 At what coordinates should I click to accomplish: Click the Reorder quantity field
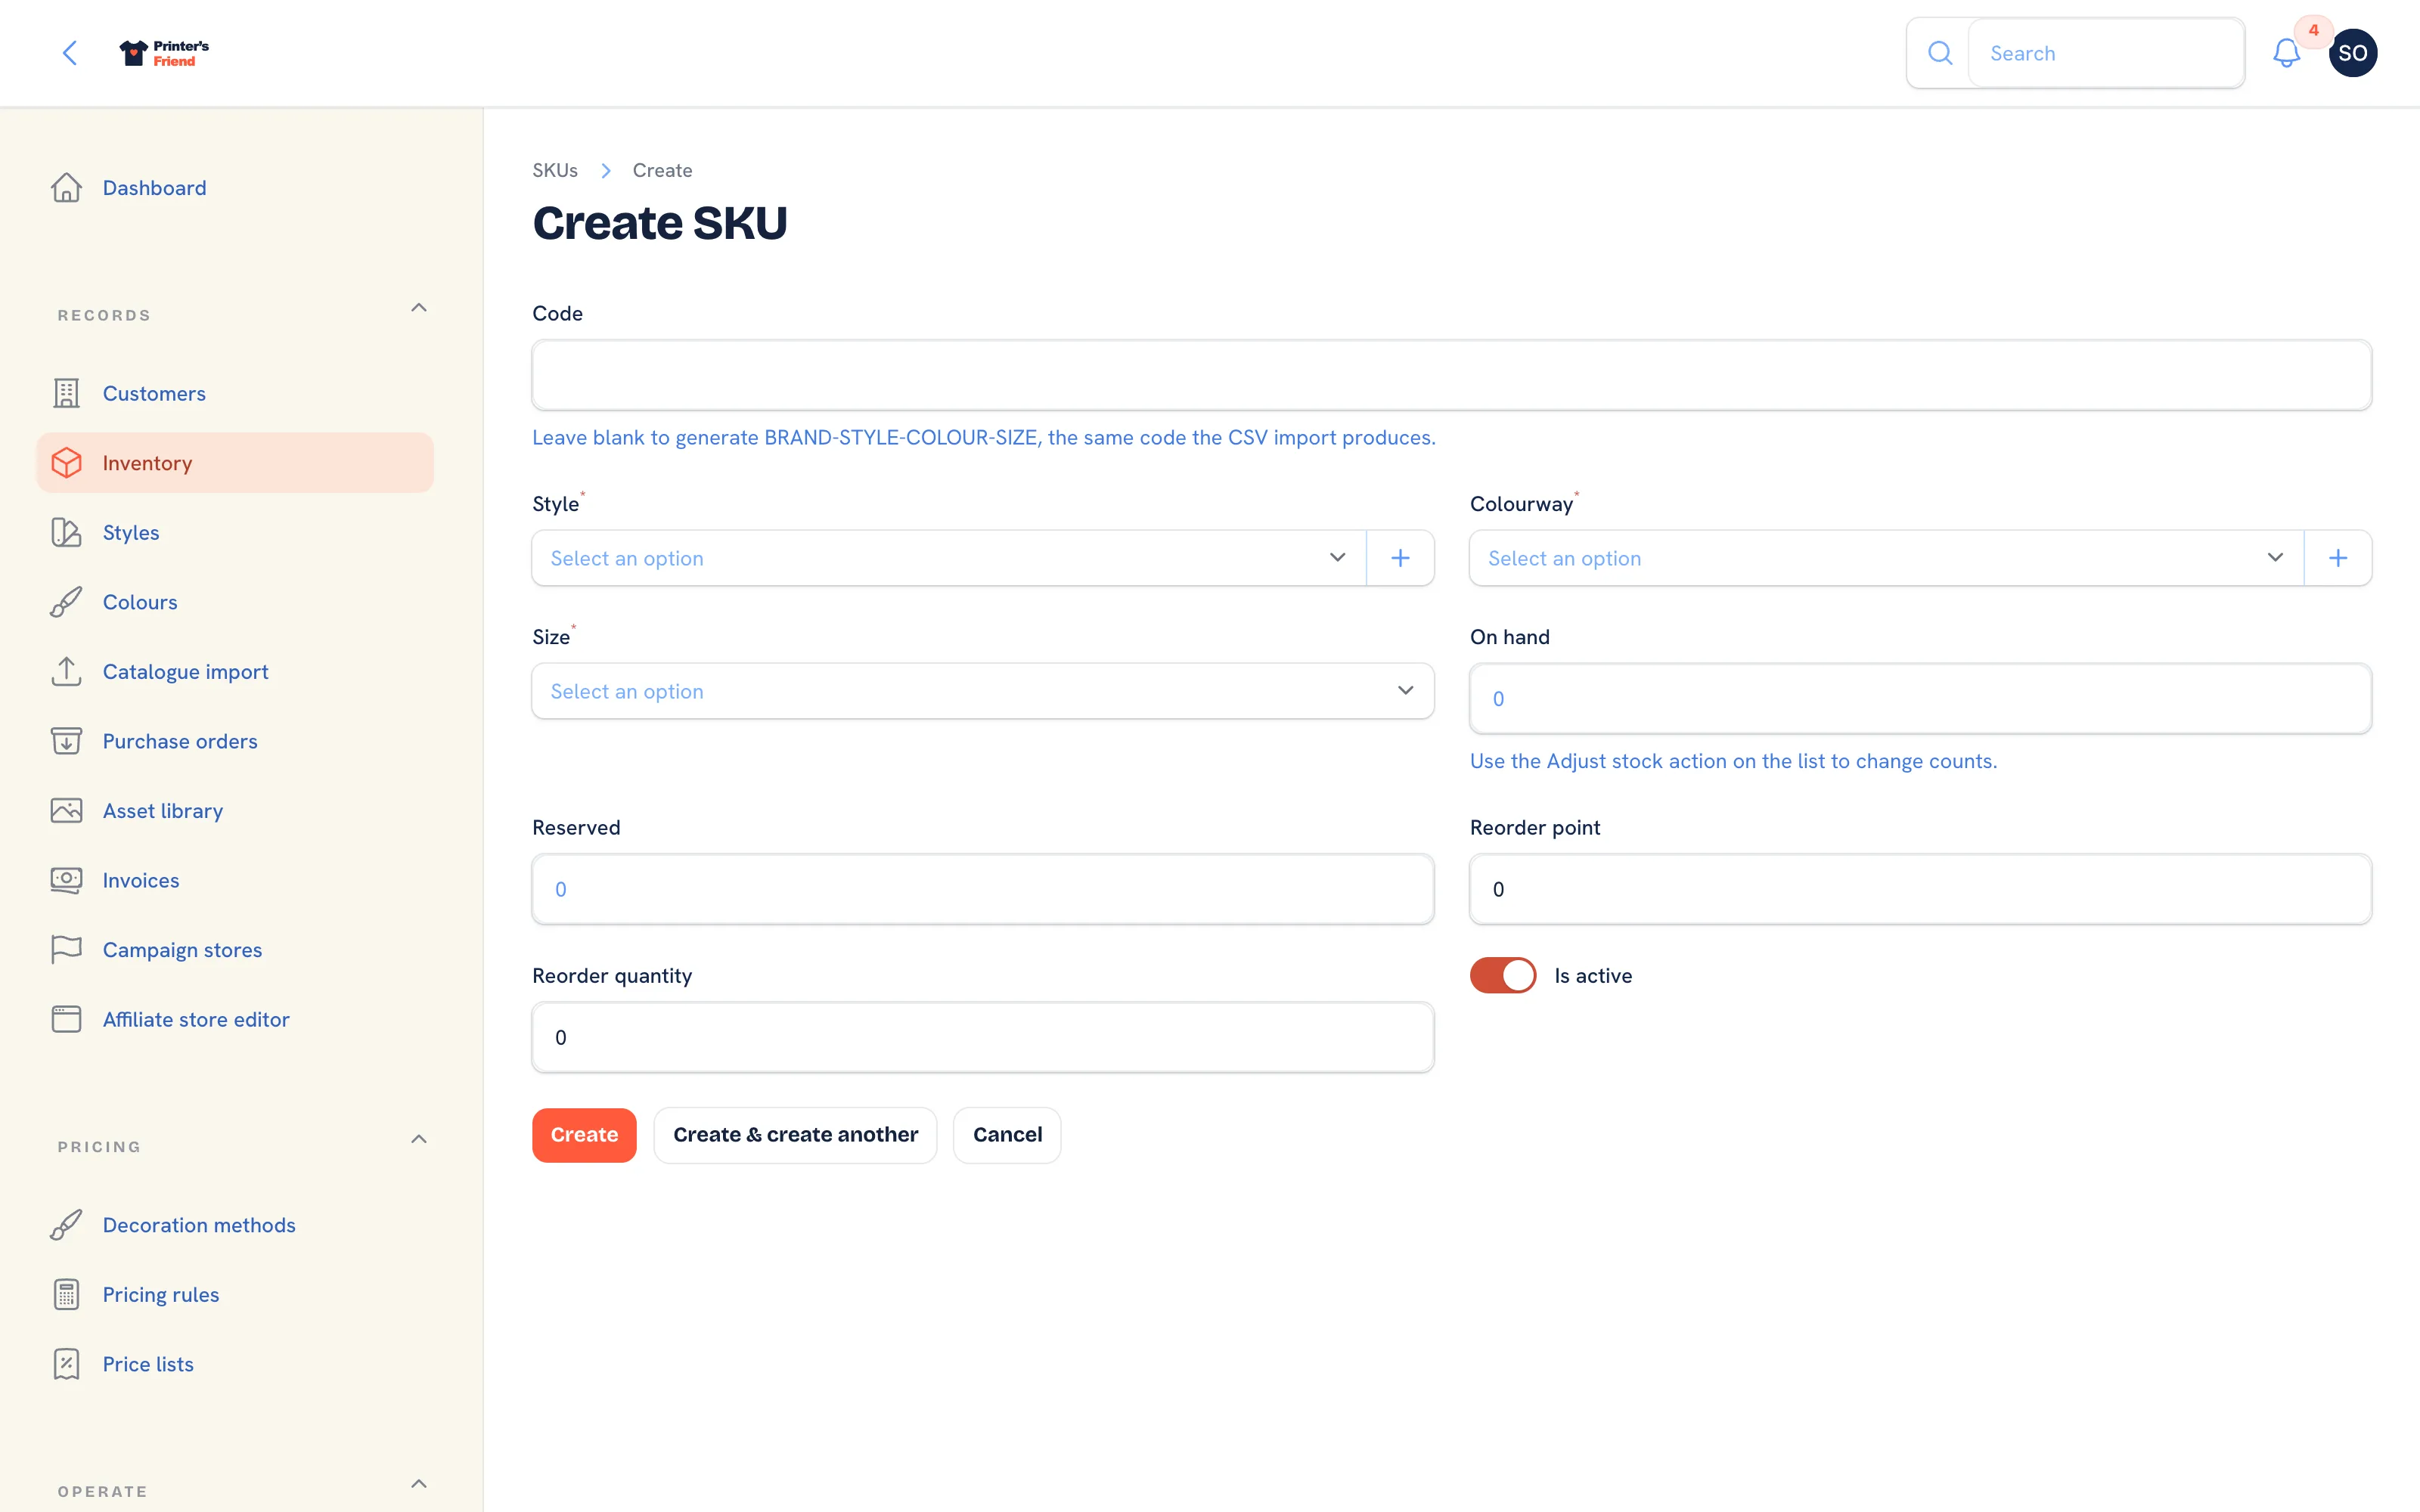tap(983, 1037)
